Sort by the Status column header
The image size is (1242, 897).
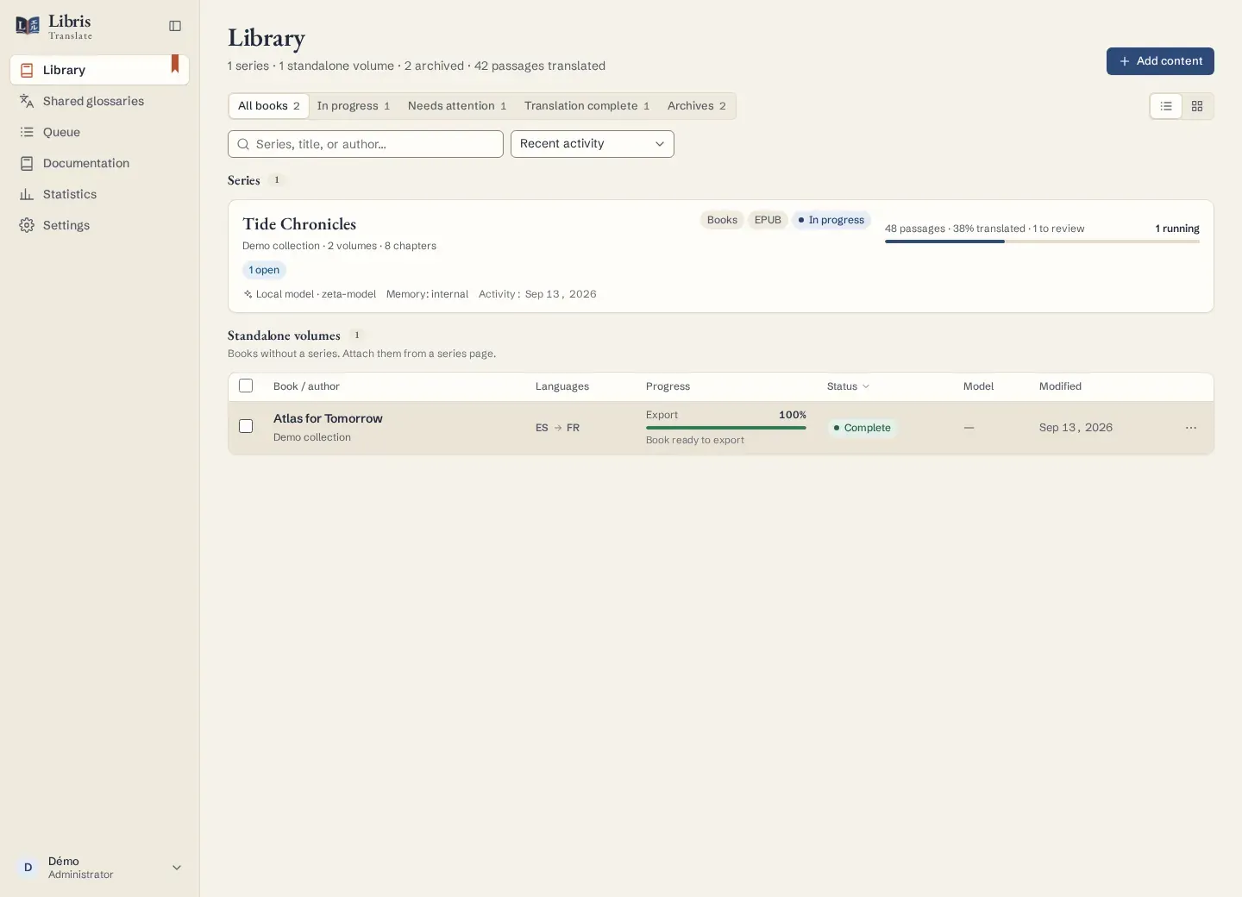(848, 386)
